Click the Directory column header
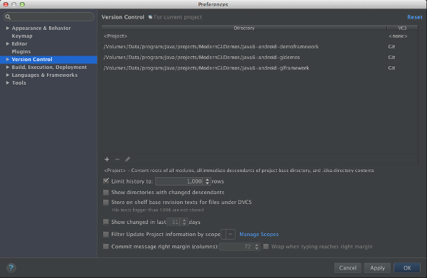Viewport: 427px width, 278px height. (244, 28)
